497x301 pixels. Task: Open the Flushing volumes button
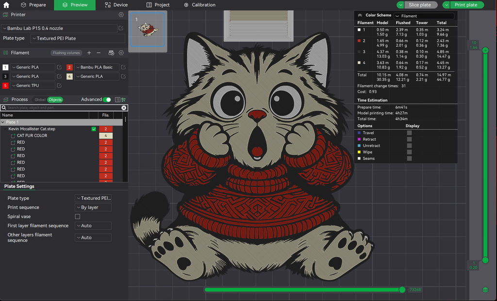[x=66, y=53]
